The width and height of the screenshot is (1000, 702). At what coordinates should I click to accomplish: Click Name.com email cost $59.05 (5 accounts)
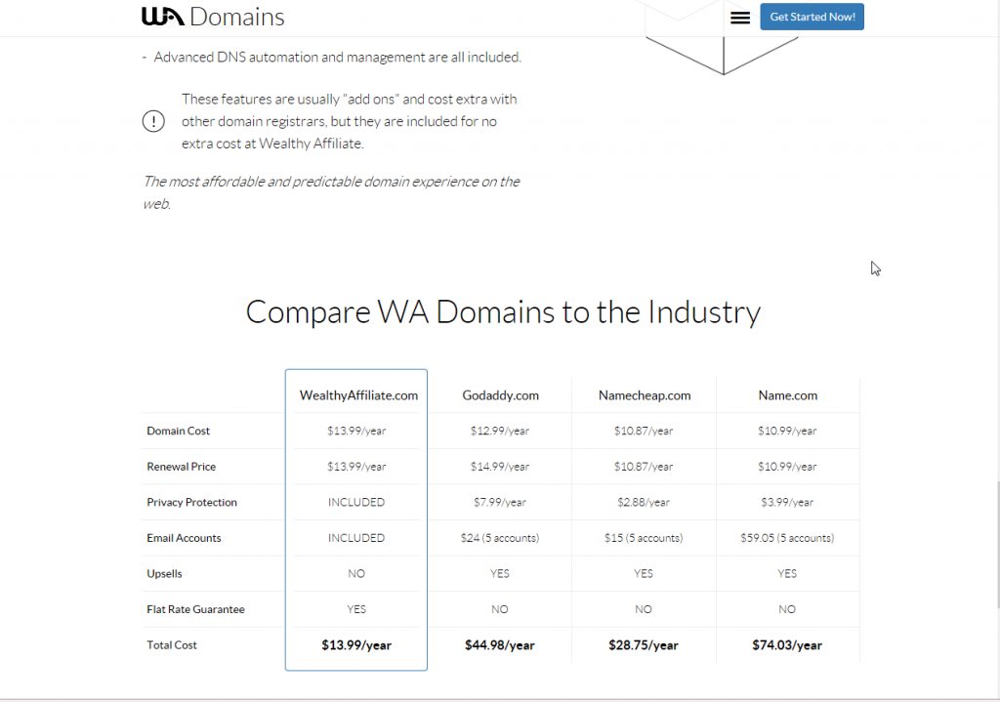[x=787, y=538]
